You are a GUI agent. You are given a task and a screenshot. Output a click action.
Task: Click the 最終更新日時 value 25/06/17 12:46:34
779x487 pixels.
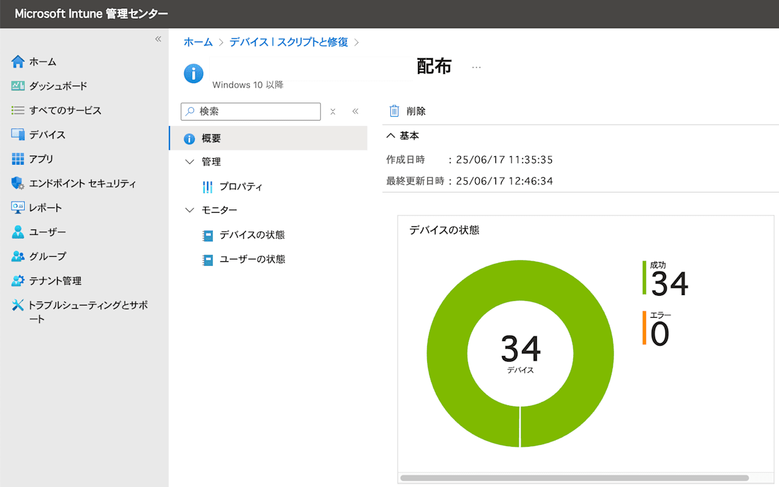coord(504,181)
